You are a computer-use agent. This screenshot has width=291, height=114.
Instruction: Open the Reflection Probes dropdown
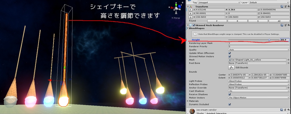click(259, 85)
